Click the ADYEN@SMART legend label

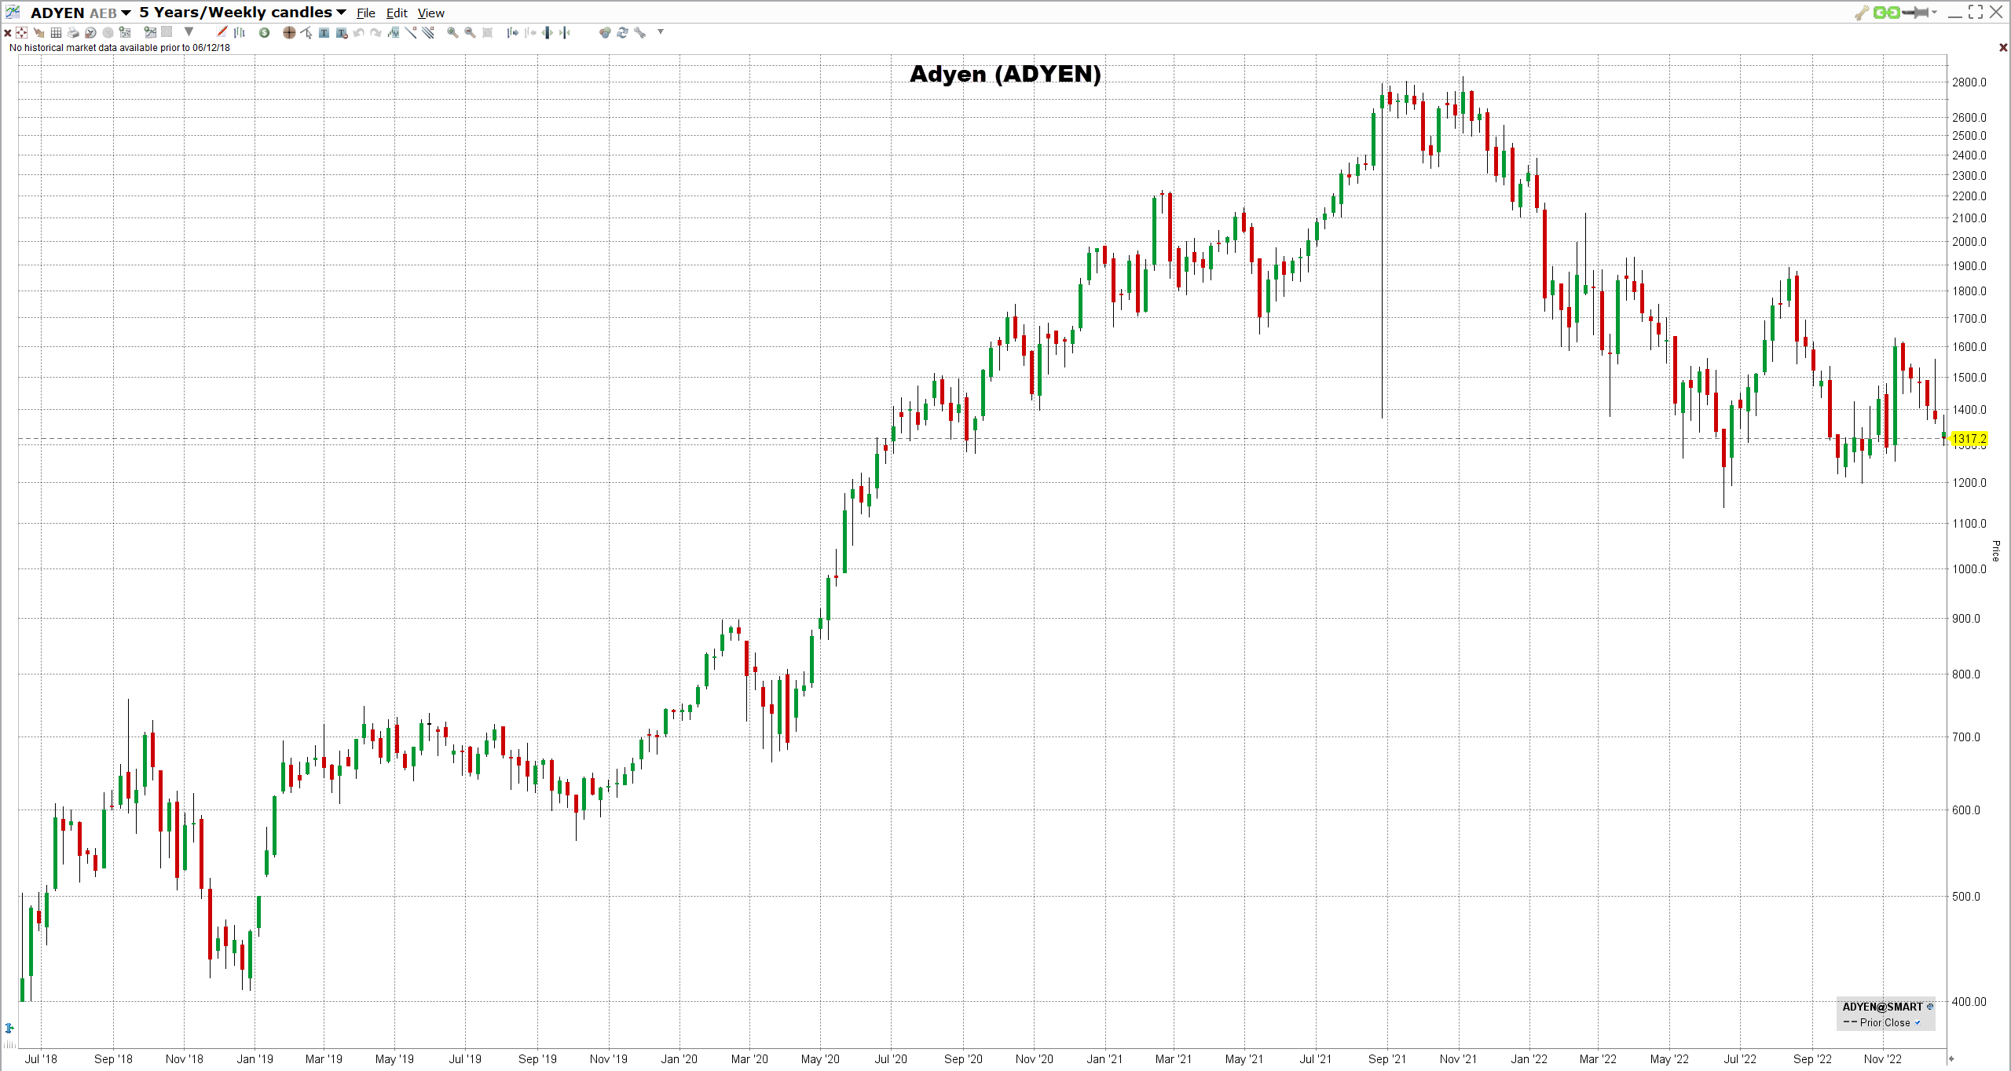1882,1007
